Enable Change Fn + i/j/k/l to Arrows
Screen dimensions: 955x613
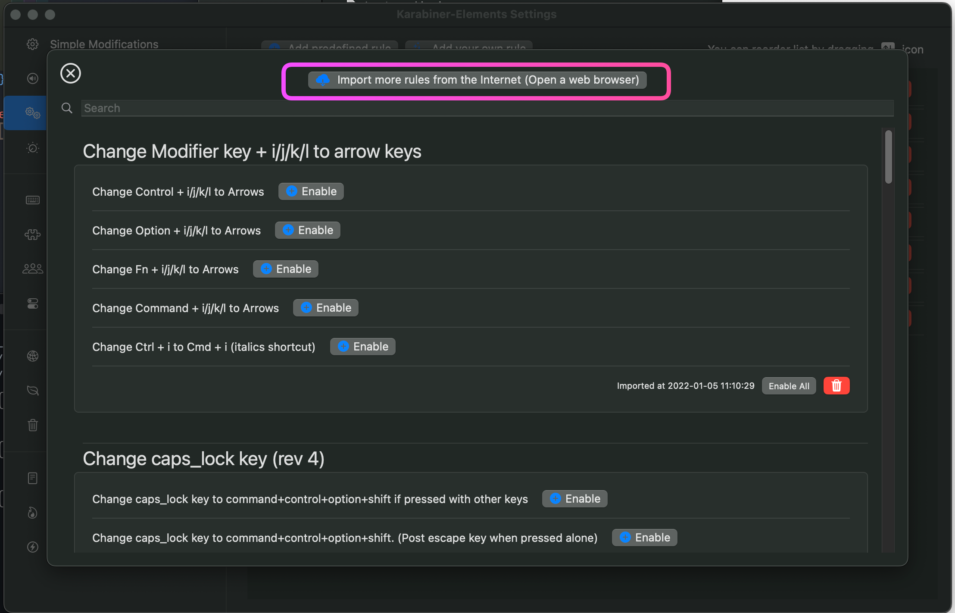[x=286, y=269]
